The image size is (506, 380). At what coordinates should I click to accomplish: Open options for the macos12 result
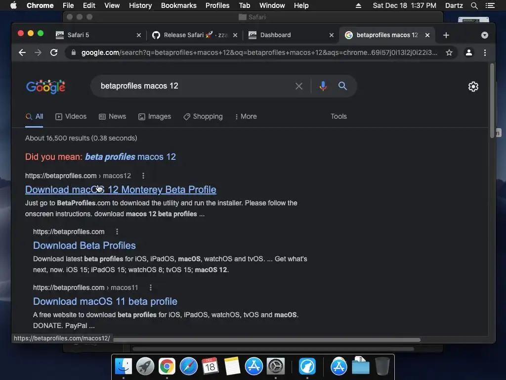[x=143, y=176]
